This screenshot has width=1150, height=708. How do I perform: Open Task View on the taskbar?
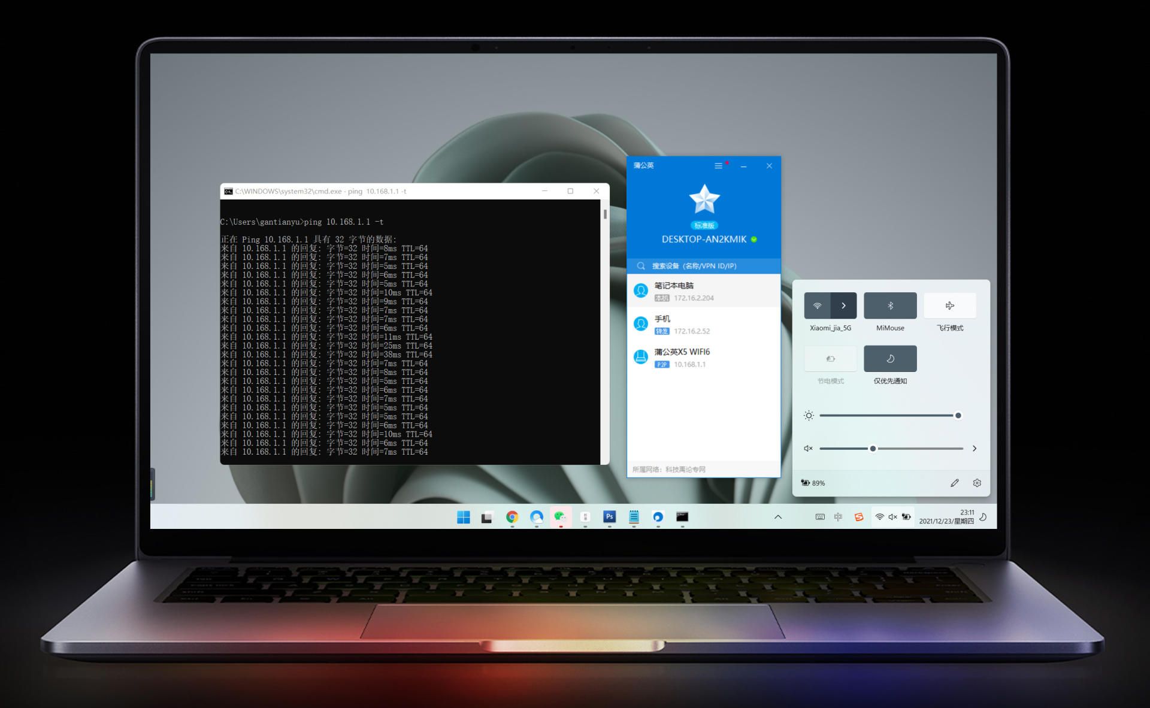[x=487, y=517]
